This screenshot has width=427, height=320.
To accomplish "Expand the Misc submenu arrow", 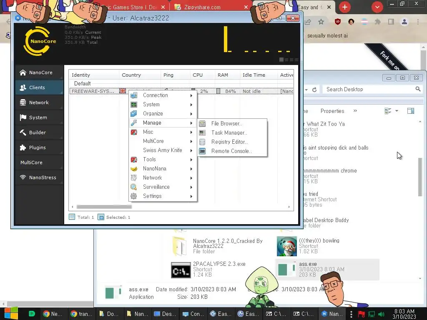I will coord(191,132).
